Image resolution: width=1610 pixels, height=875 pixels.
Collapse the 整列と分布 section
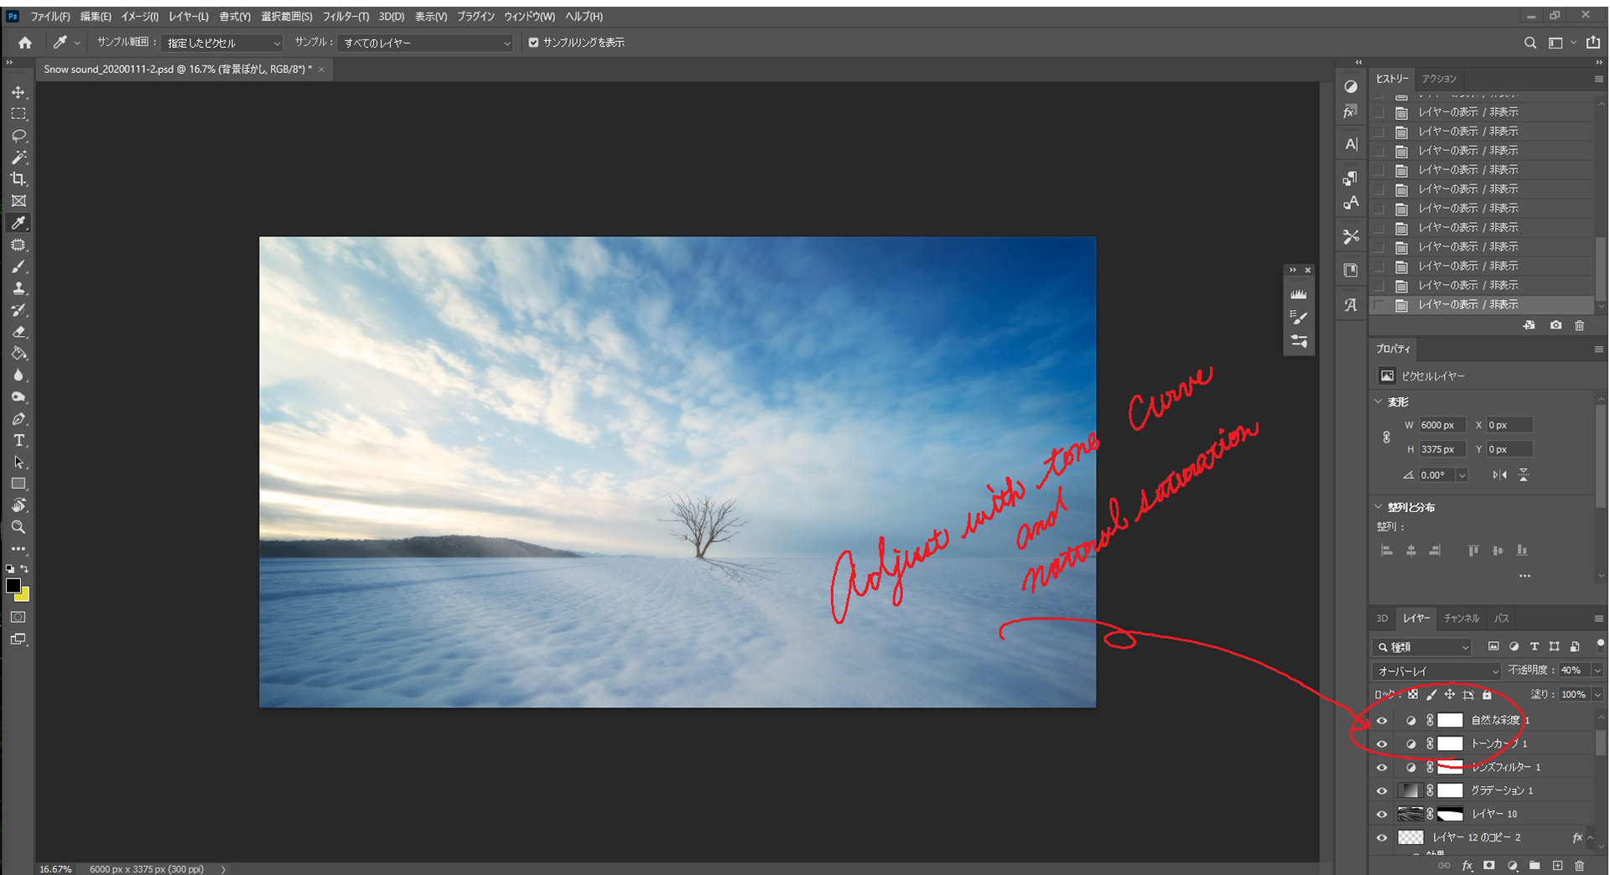pyautogui.click(x=1379, y=507)
